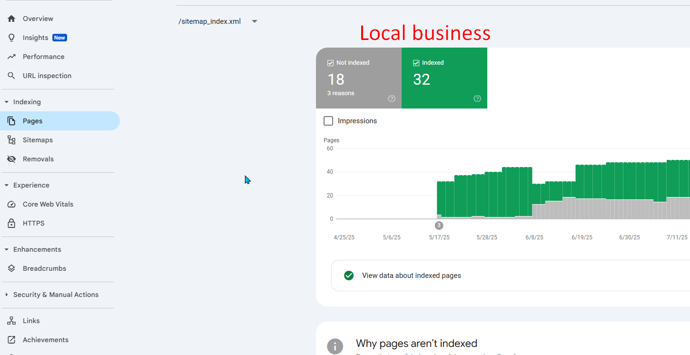Viewport: 690px width, 355px height.
Task: Click the chart annotation marker 3
Action: click(x=439, y=226)
